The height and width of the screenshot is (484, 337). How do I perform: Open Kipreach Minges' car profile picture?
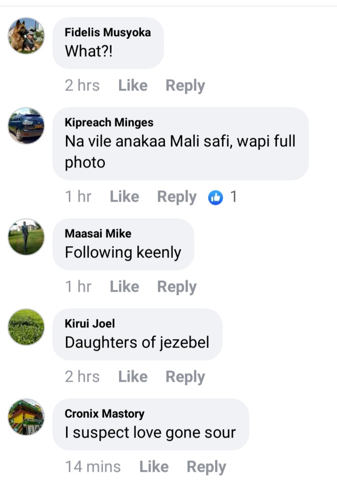tap(26, 126)
